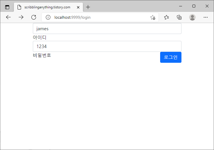Minimize the browser window
This screenshot has height=150, width=214.
pyautogui.click(x=181, y=6)
